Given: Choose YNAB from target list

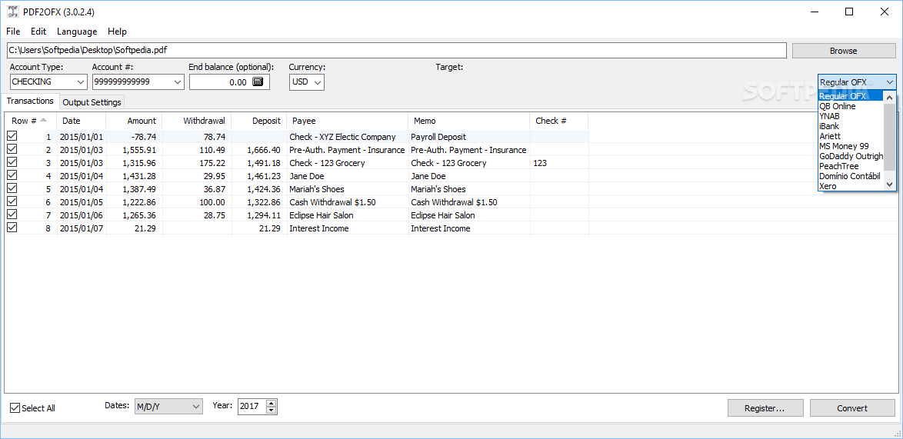Looking at the screenshot, I should pyautogui.click(x=851, y=116).
